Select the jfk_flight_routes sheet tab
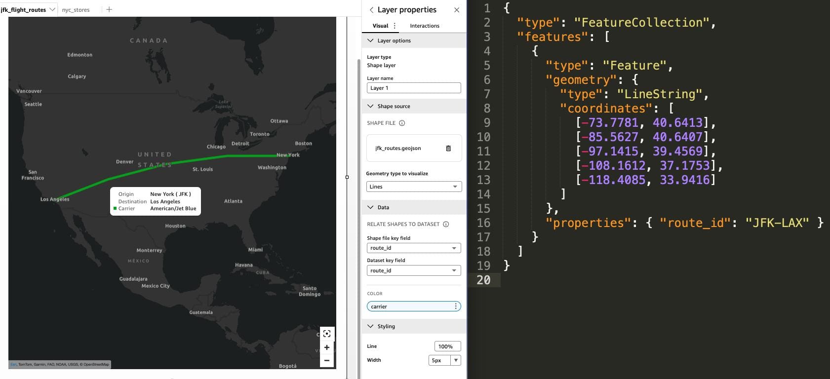The height and width of the screenshot is (379, 830). click(23, 10)
